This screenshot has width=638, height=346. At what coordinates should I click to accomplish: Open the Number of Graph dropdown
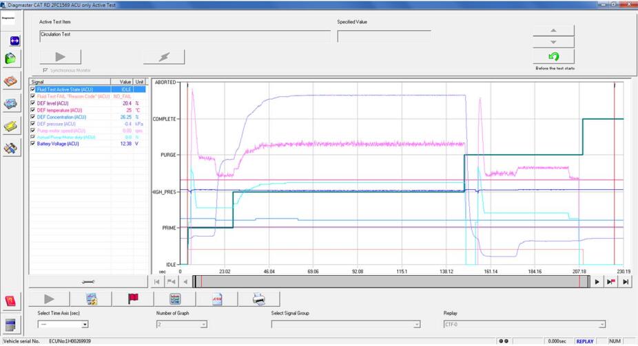(203, 325)
